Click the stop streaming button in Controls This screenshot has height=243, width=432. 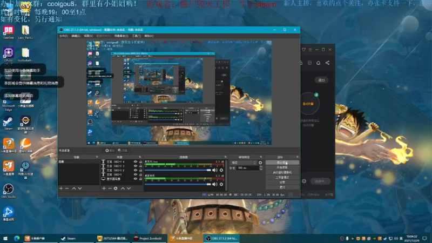click(282, 163)
